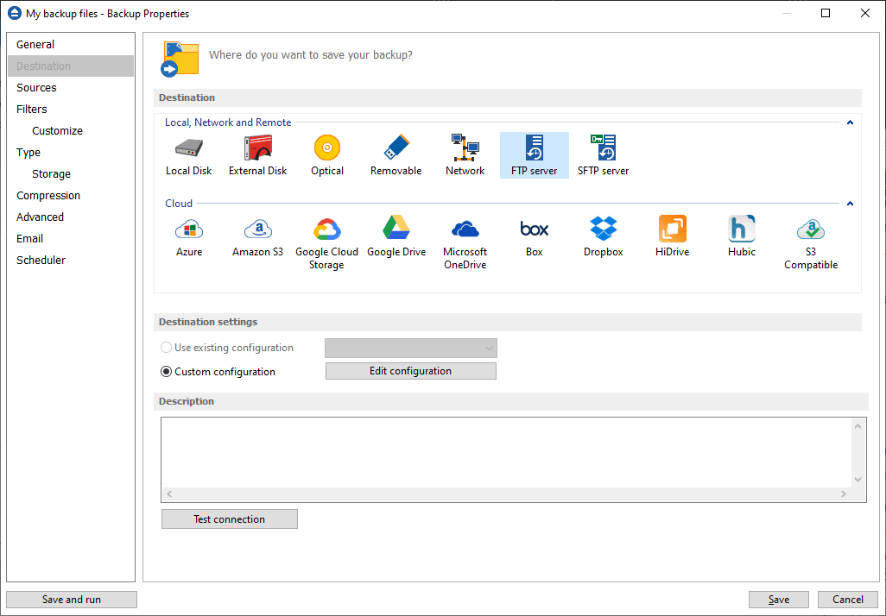Go to the Type page
Image resolution: width=886 pixels, height=616 pixels.
coord(71,153)
